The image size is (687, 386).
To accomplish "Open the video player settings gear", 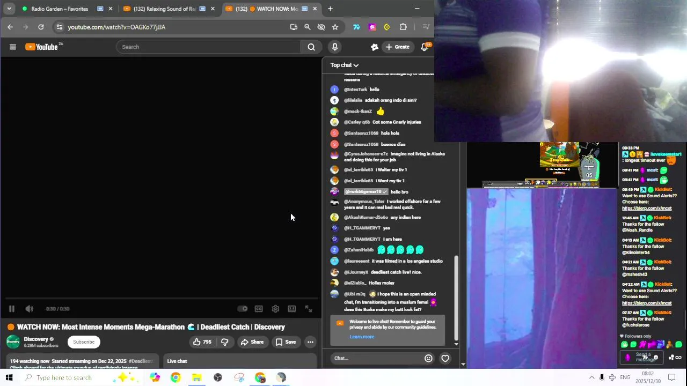I will [x=275, y=309].
